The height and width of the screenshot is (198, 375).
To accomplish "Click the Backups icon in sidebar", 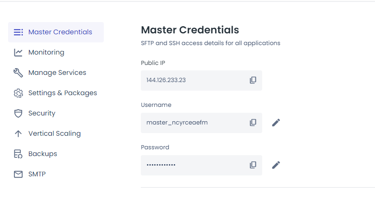I will click(x=18, y=154).
